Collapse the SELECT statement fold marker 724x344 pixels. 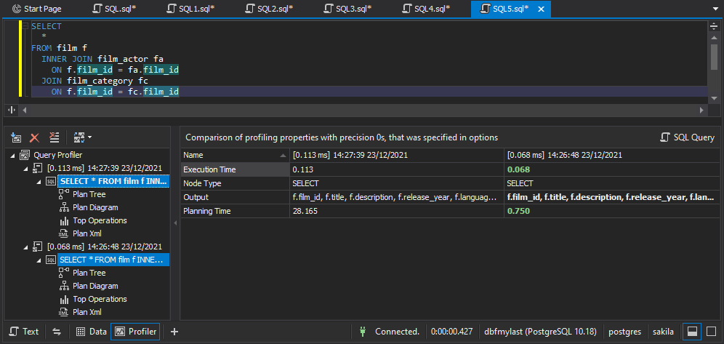[25, 26]
